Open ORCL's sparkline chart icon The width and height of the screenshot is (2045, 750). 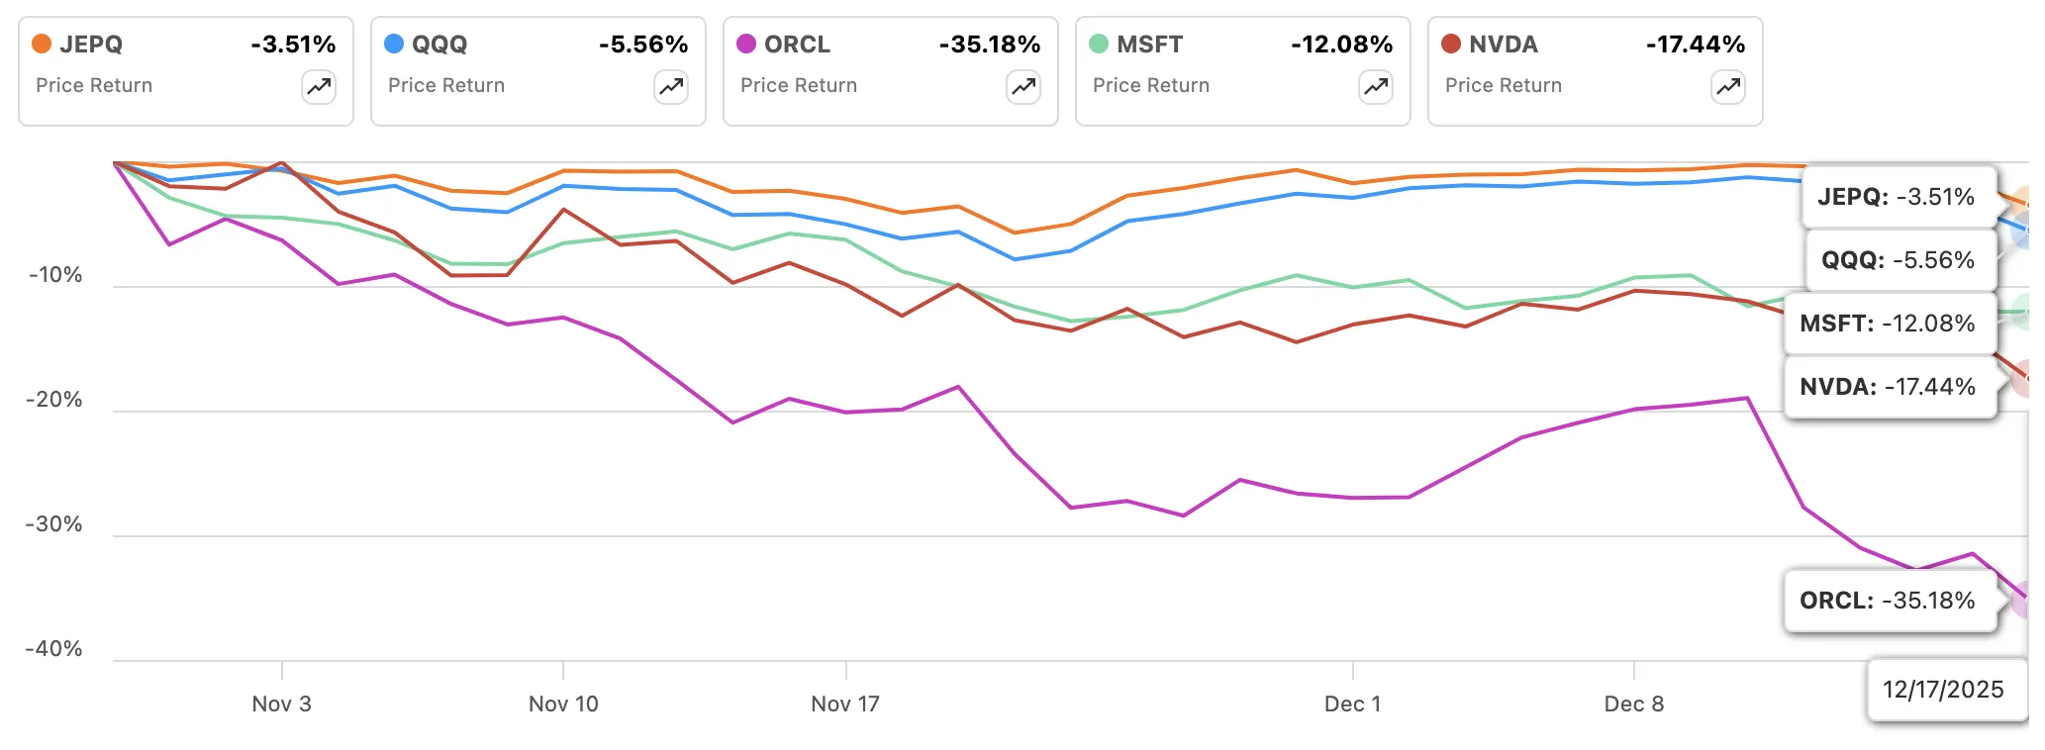[1022, 87]
